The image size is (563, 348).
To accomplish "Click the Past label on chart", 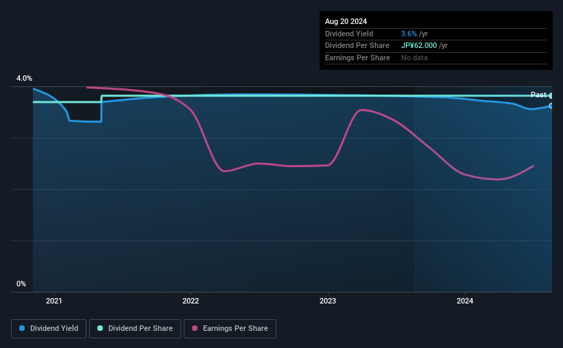I will point(538,95).
